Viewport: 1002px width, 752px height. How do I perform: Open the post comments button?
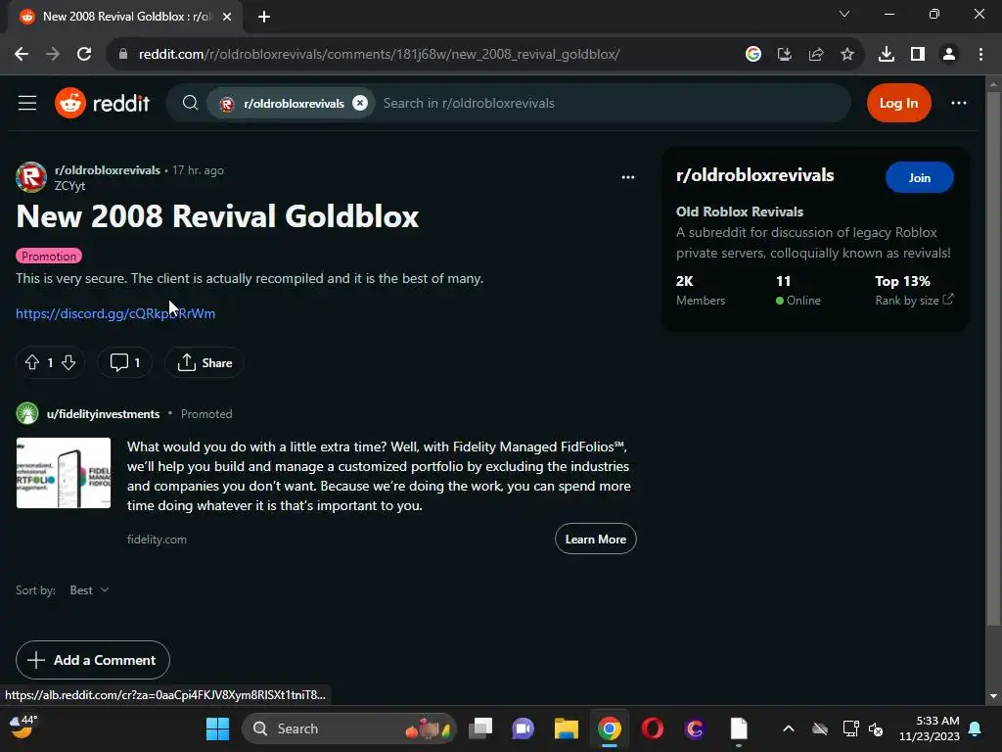click(124, 362)
